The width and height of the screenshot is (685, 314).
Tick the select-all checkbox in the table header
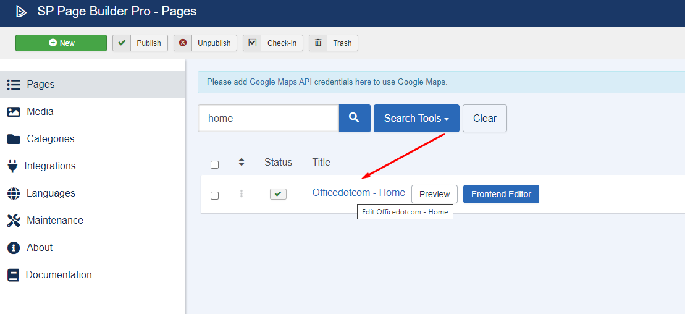[x=214, y=165]
